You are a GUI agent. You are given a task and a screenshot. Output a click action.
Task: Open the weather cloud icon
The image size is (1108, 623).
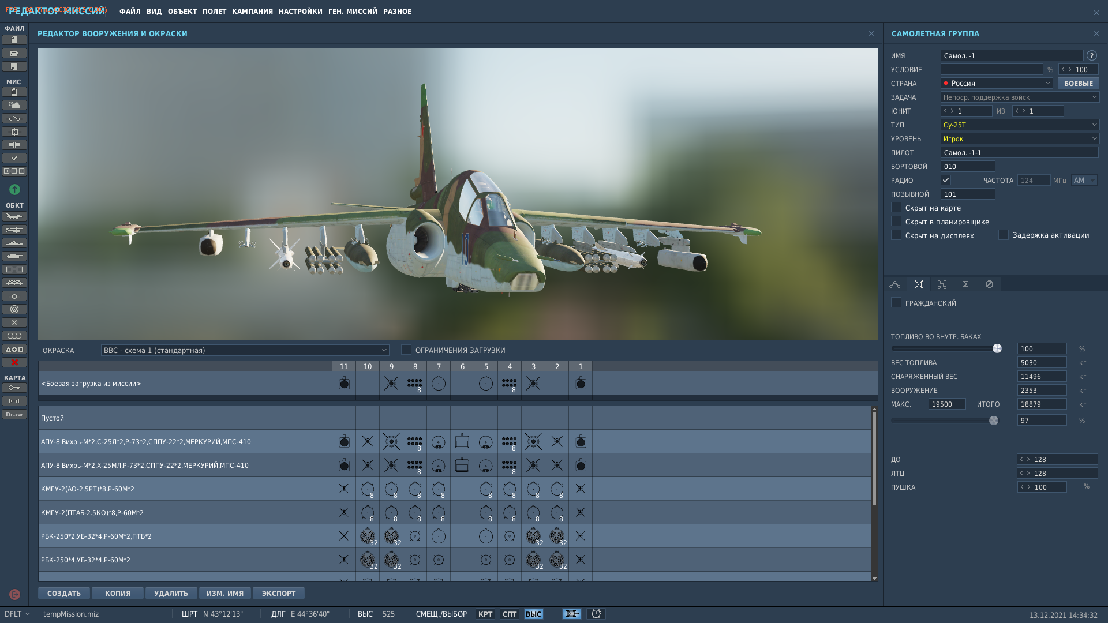tap(14, 105)
